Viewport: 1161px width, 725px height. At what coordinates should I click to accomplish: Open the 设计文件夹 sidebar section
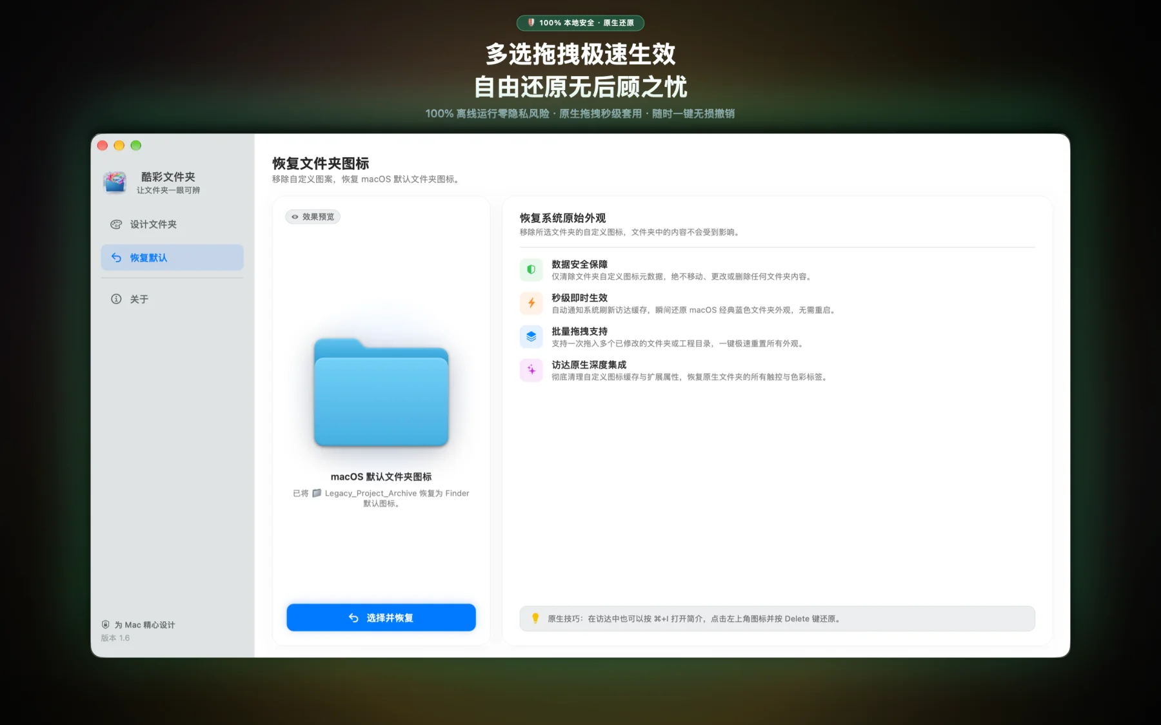(172, 224)
